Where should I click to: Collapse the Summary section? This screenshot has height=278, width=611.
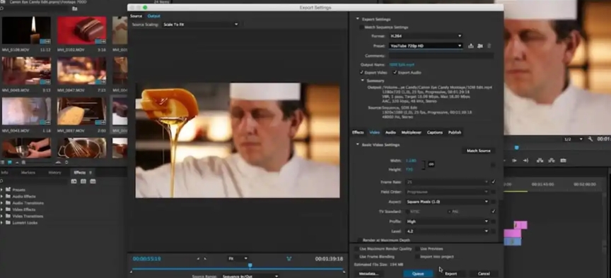pyautogui.click(x=362, y=81)
